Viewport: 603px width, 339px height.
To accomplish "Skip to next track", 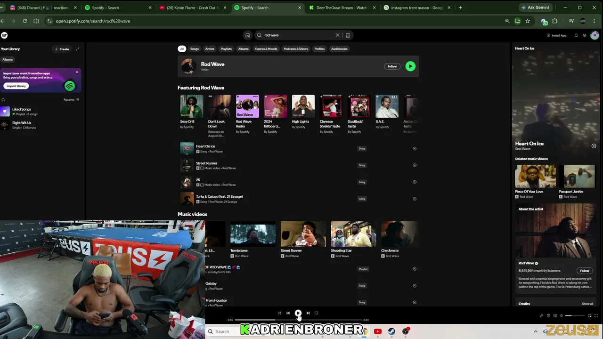I will click(308, 313).
